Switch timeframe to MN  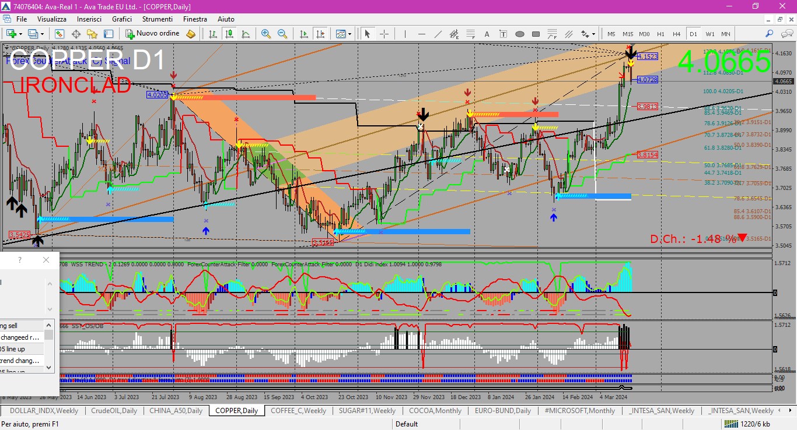click(x=726, y=34)
